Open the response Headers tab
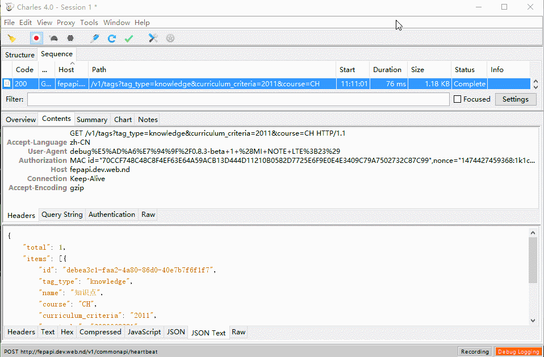The image size is (544, 357). point(21,331)
